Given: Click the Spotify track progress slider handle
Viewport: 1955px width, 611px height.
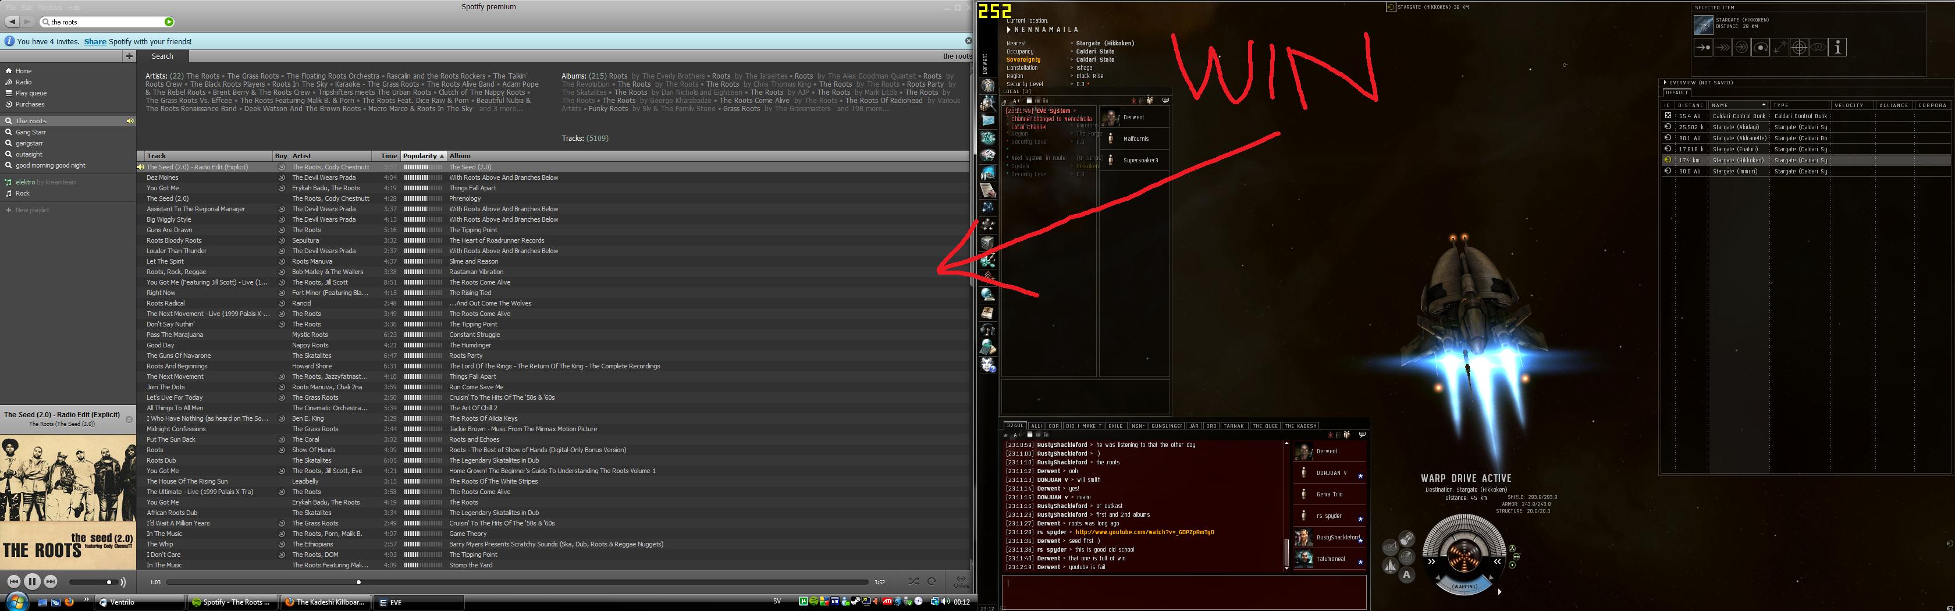Looking at the screenshot, I should tap(359, 582).
